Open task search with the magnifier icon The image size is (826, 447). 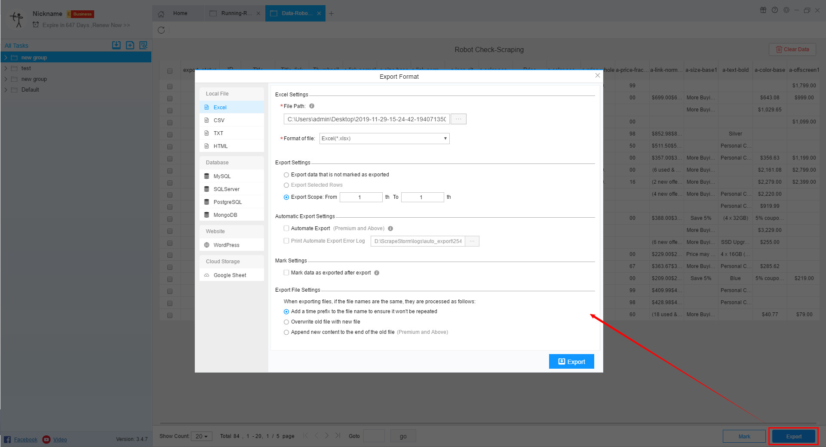pyautogui.click(x=144, y=45)
